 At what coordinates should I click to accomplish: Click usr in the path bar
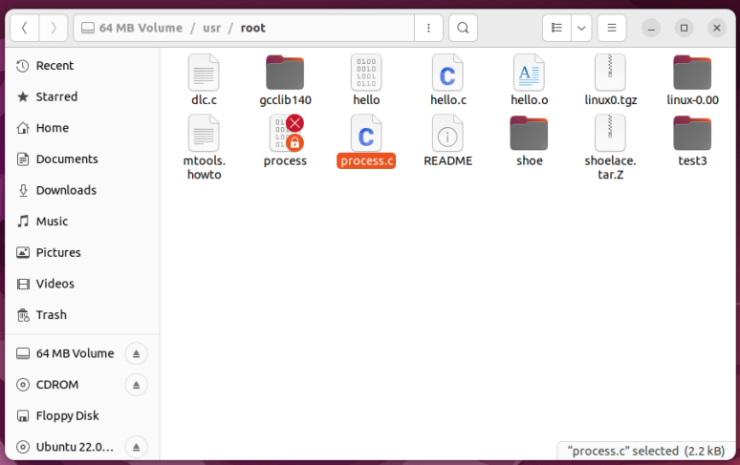pos(212,29)
